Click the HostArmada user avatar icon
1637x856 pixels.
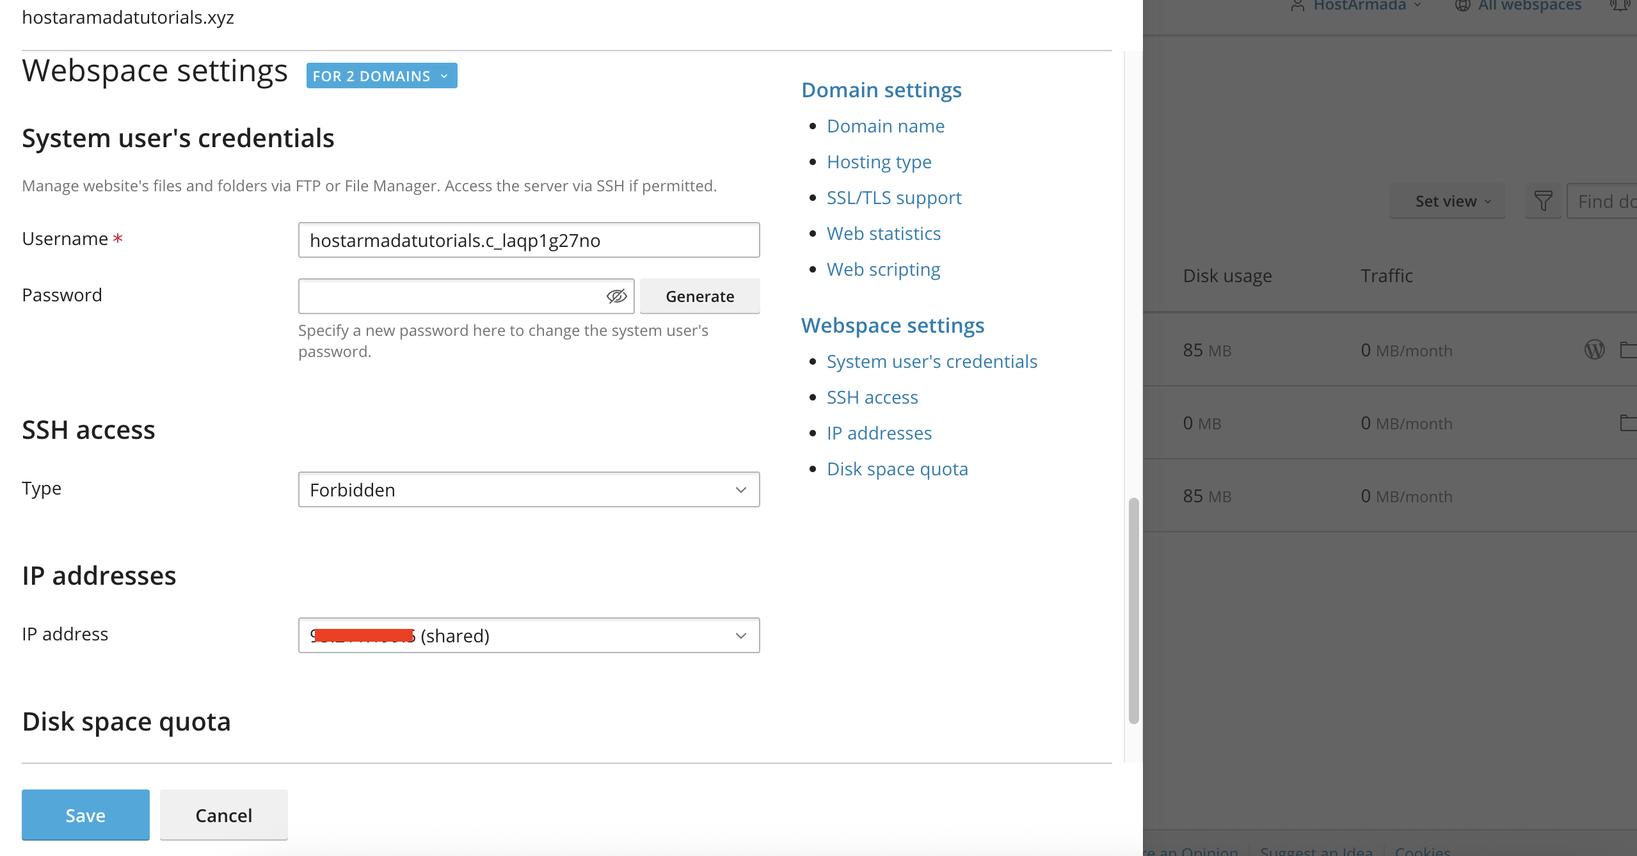tap(1297, 6)
